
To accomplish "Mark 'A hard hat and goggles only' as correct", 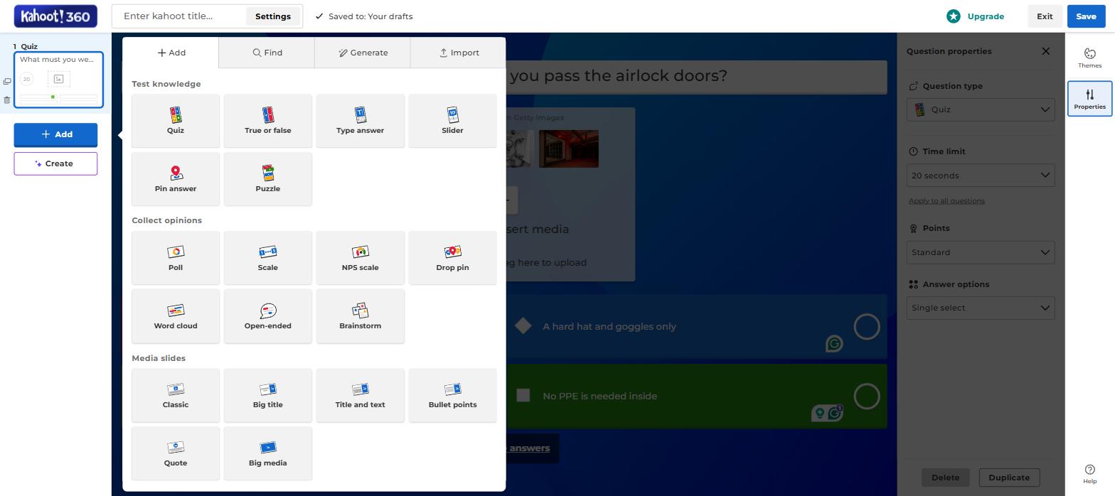I will pos(866,327).
